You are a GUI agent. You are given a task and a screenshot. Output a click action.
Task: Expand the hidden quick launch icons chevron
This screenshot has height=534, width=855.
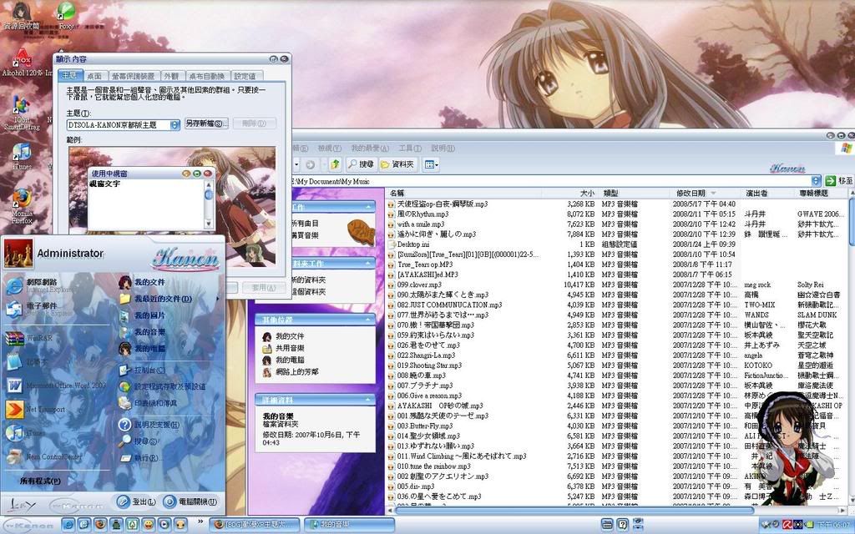coord(200,521)
